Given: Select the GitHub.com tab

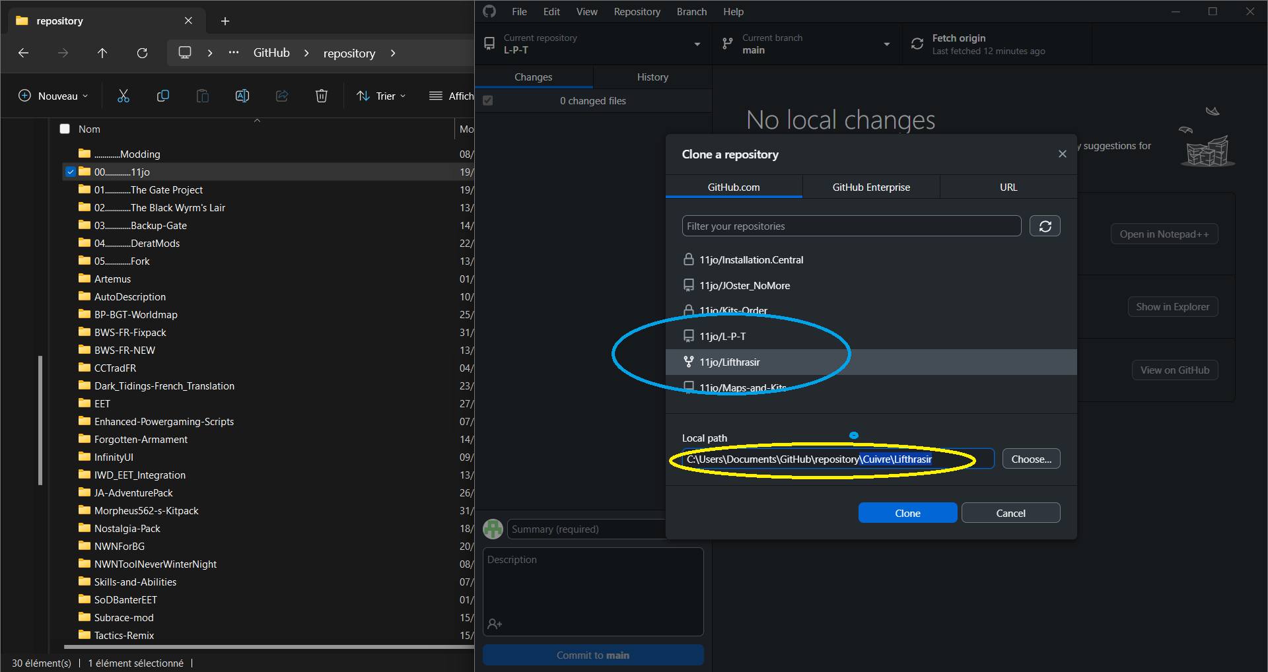Looking at the screenshot, I should (734, 187).
